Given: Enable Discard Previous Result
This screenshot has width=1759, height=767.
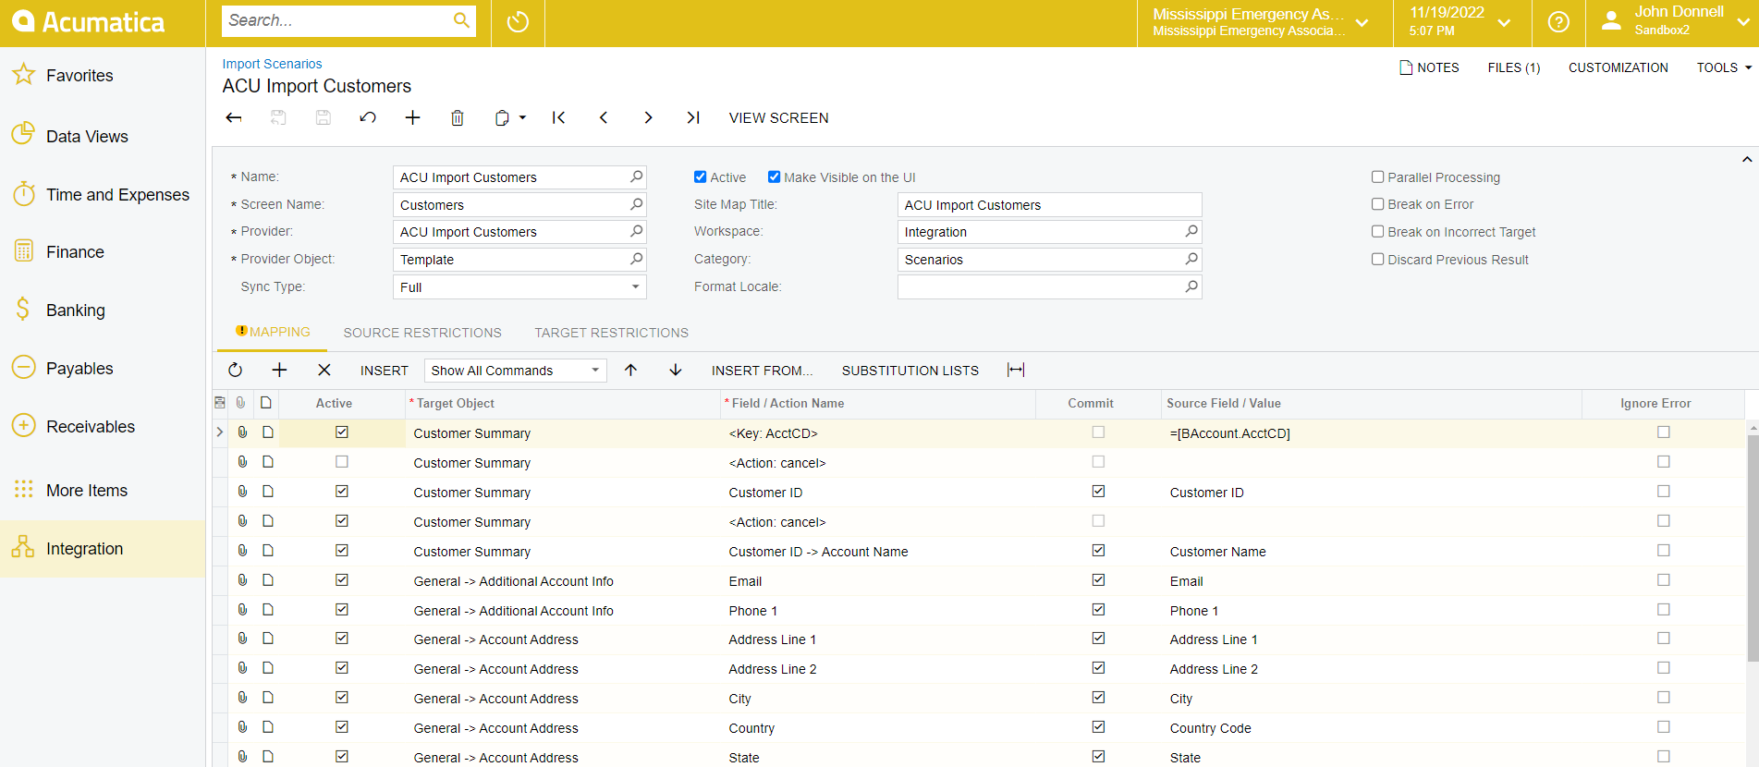Looking at the screenshot, I should point(1377,259).
